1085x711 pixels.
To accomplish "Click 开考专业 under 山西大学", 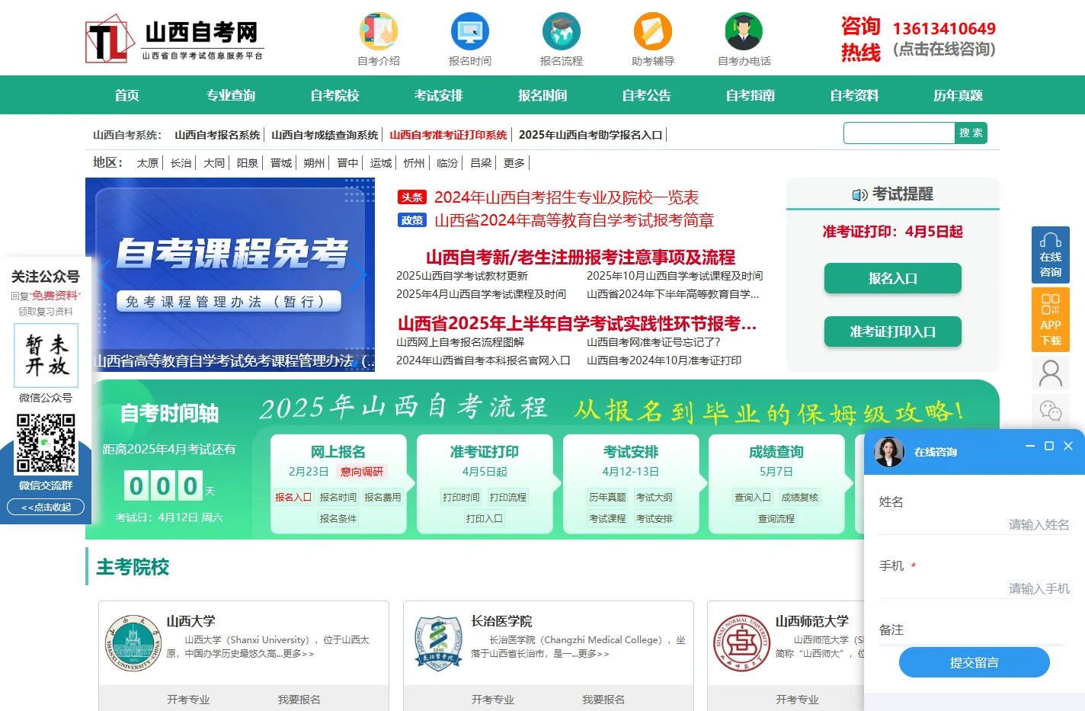I will click(x=188, y=700).
